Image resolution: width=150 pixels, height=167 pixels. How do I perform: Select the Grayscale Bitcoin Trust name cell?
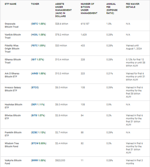(x=12, y=25)
